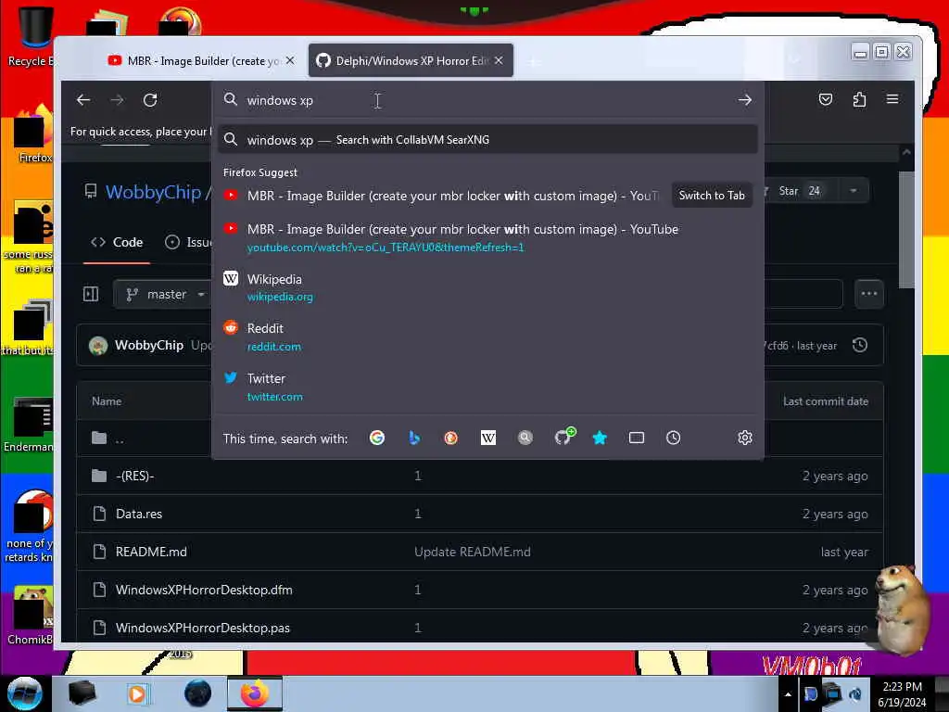Open the README.md file
949x712 pixels.
[x=151, y=553]
